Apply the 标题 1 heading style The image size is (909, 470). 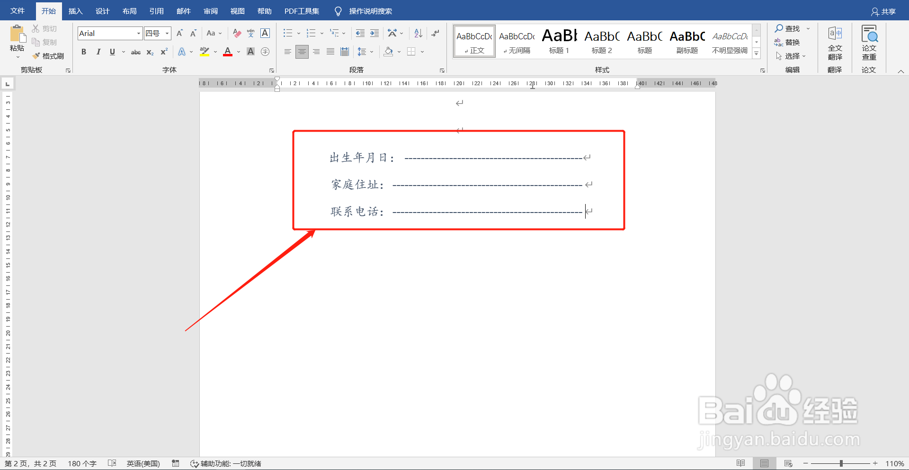(559, 42)
